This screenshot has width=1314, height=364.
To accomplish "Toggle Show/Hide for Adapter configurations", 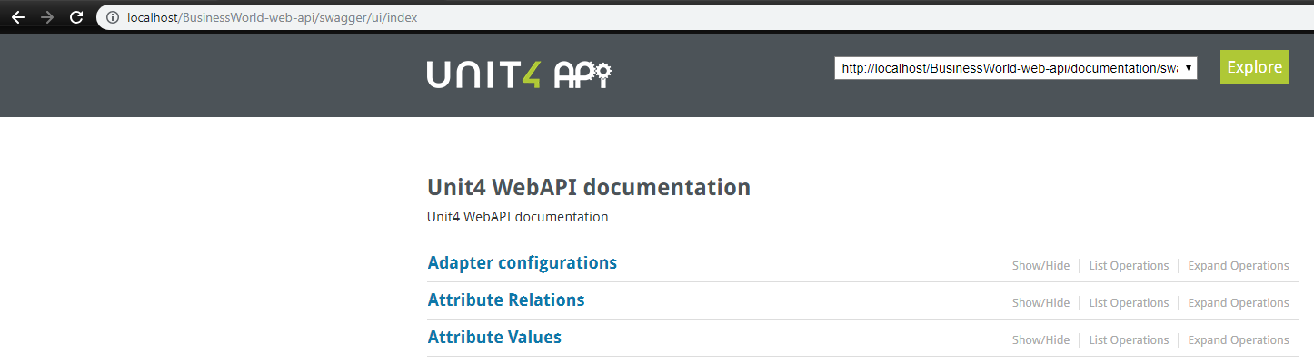I will 1040,266.
